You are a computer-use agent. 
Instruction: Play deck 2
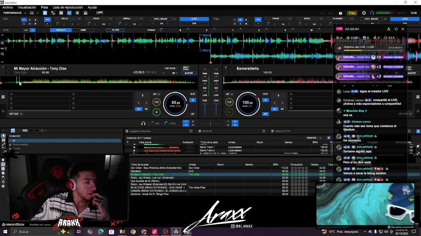coord(229,112)
